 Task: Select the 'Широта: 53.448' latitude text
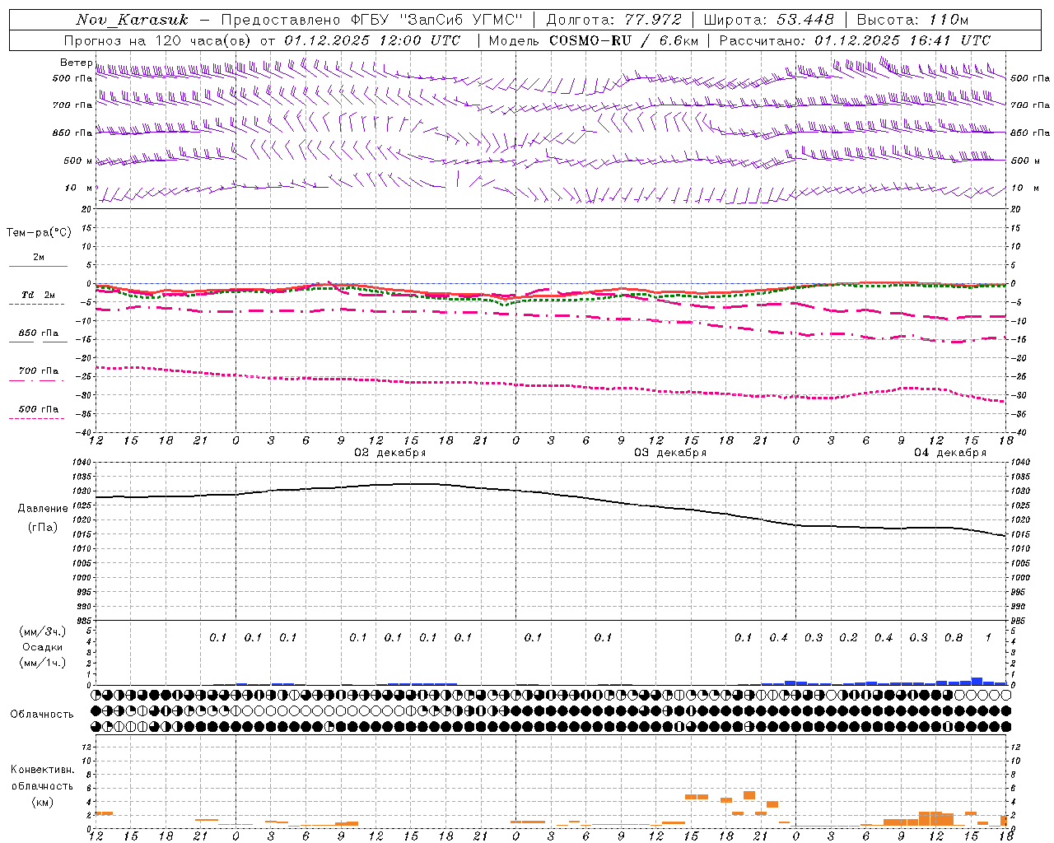click(769, 20)
